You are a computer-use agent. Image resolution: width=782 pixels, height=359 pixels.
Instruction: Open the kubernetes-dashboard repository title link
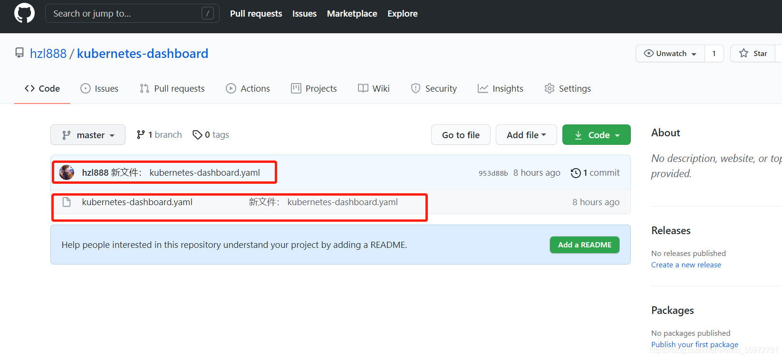tap(143, 54)
